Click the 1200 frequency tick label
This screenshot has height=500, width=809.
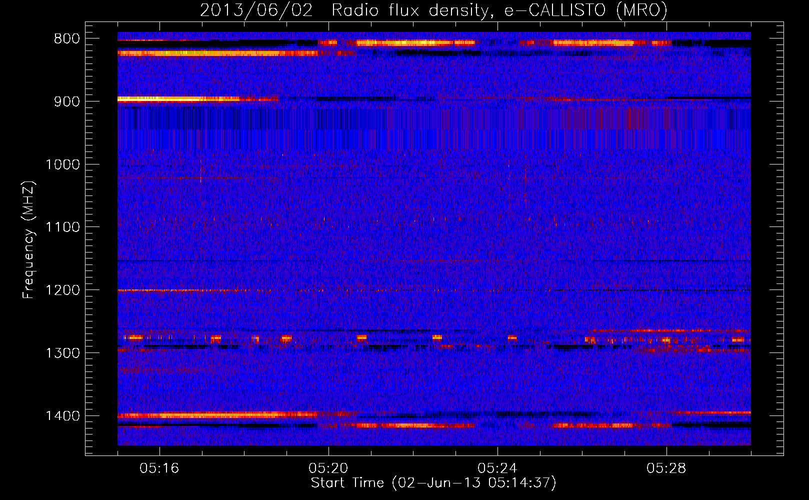pos(62,290)
